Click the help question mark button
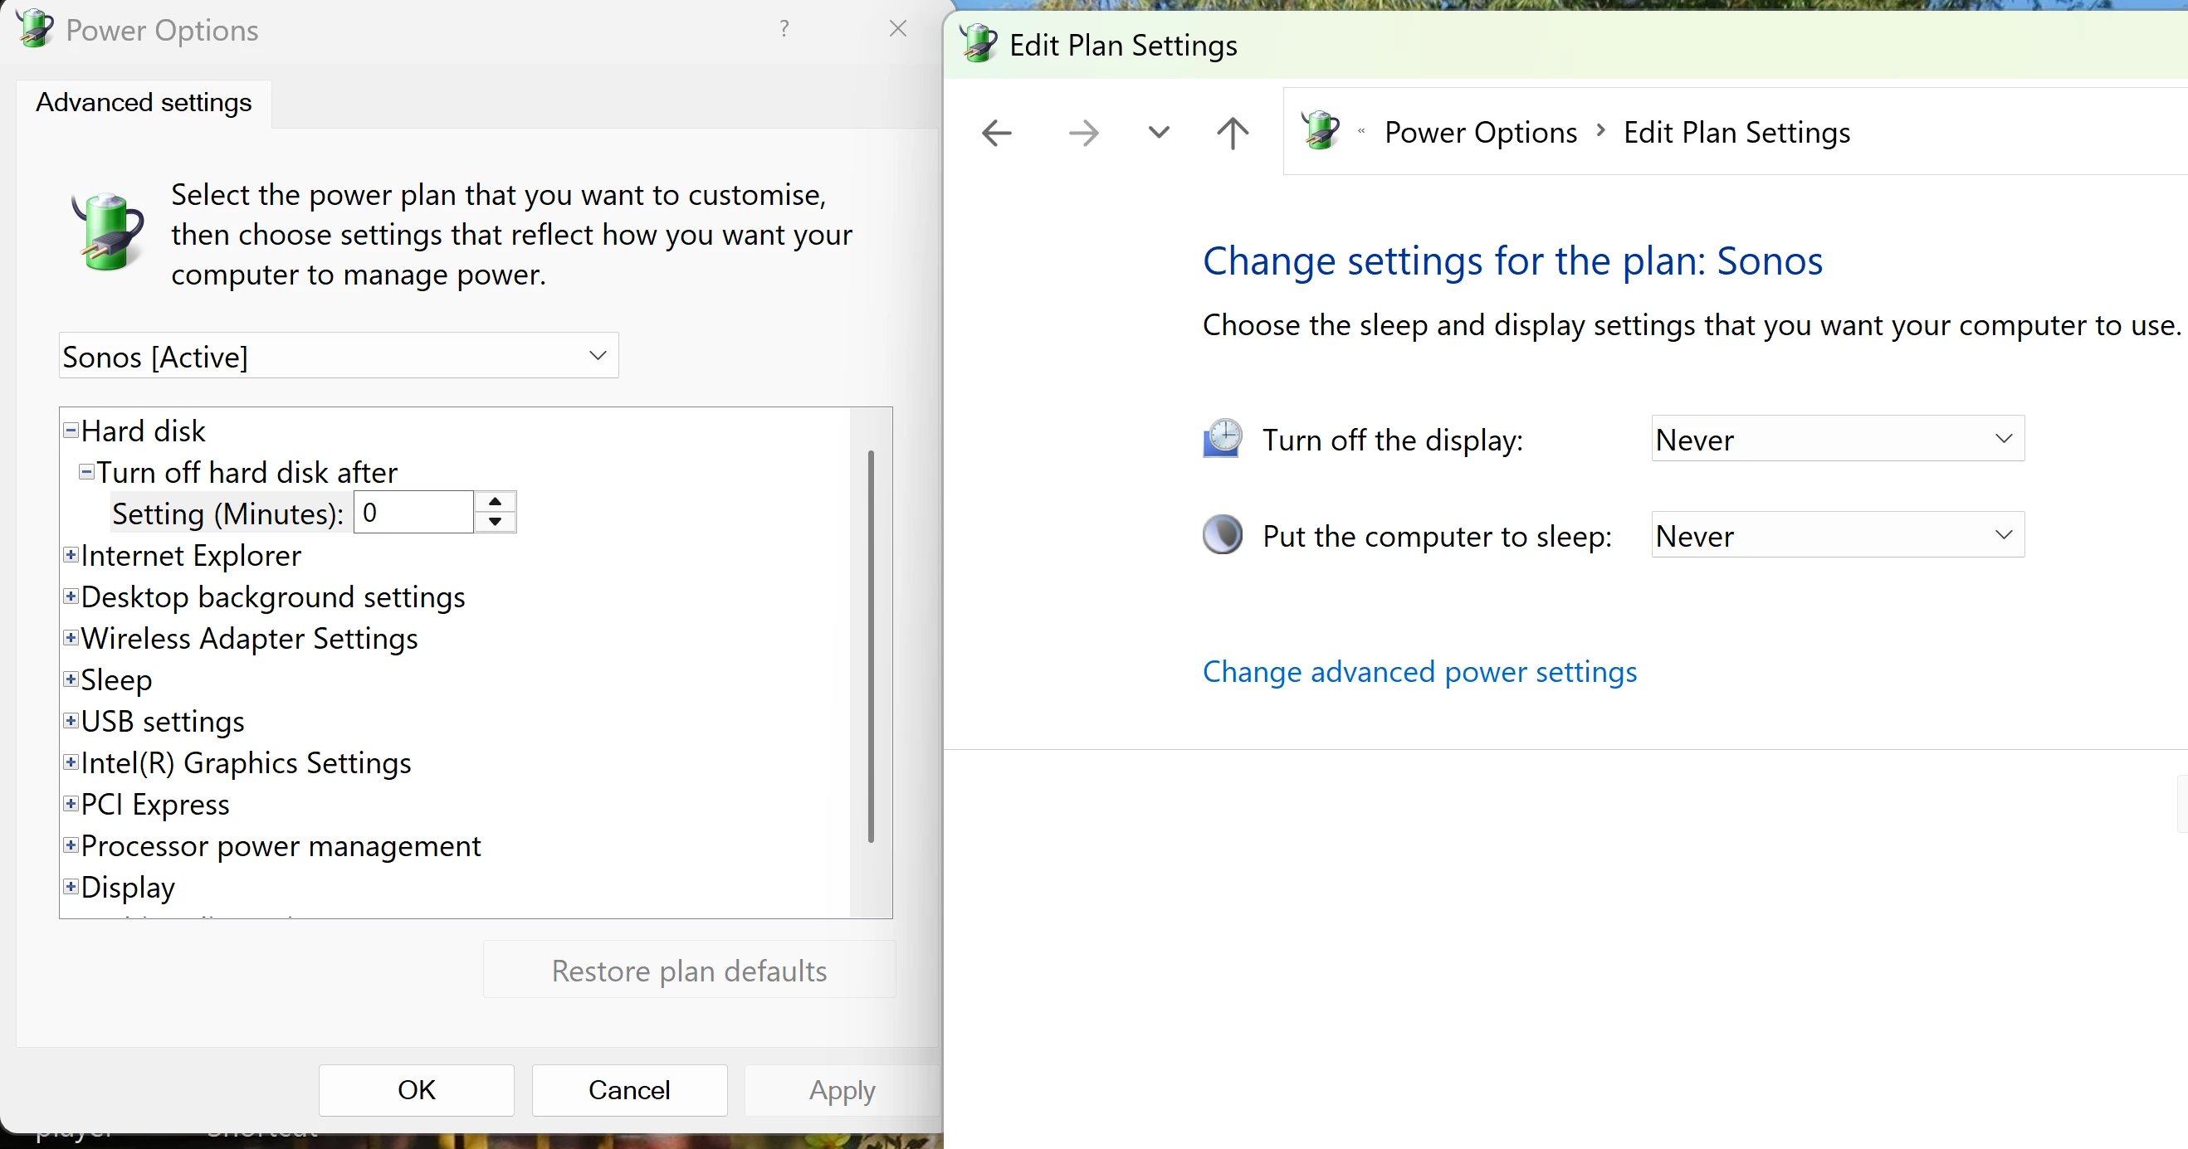Viewport: 2188px width, 1149px height. [x=784, y=29]
